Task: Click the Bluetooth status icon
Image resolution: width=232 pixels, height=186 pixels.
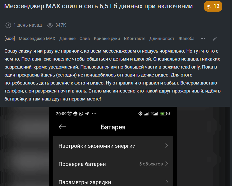Action: pyautogui.click(x=140, y=113)
